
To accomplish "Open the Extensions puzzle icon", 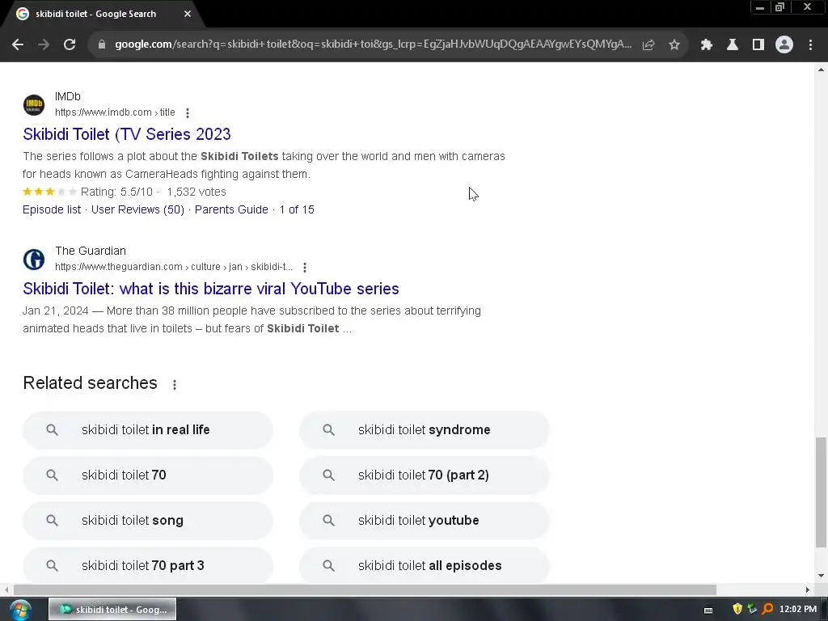I will pos(706,45).
